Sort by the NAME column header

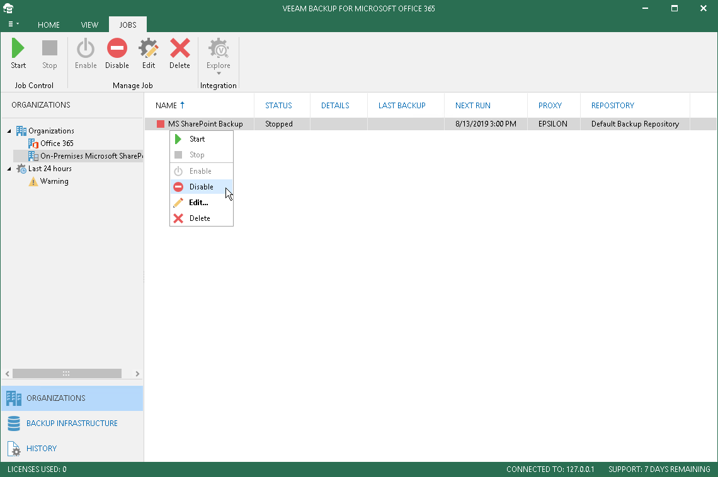click(x=166, y=106)
